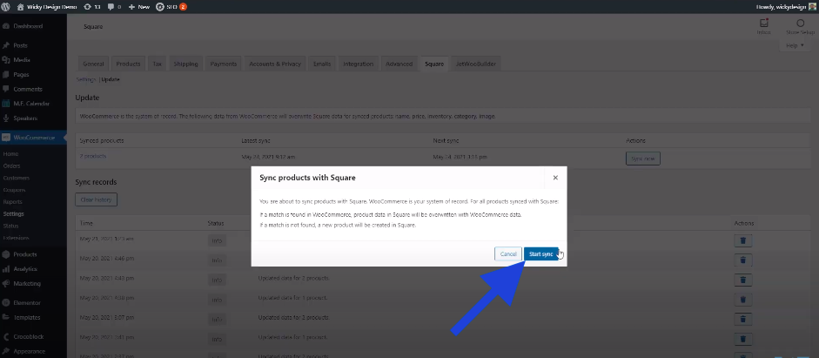This screenshot has width=819, height=358.
Task: Click the Clear history button
Action: click(96, 199)
